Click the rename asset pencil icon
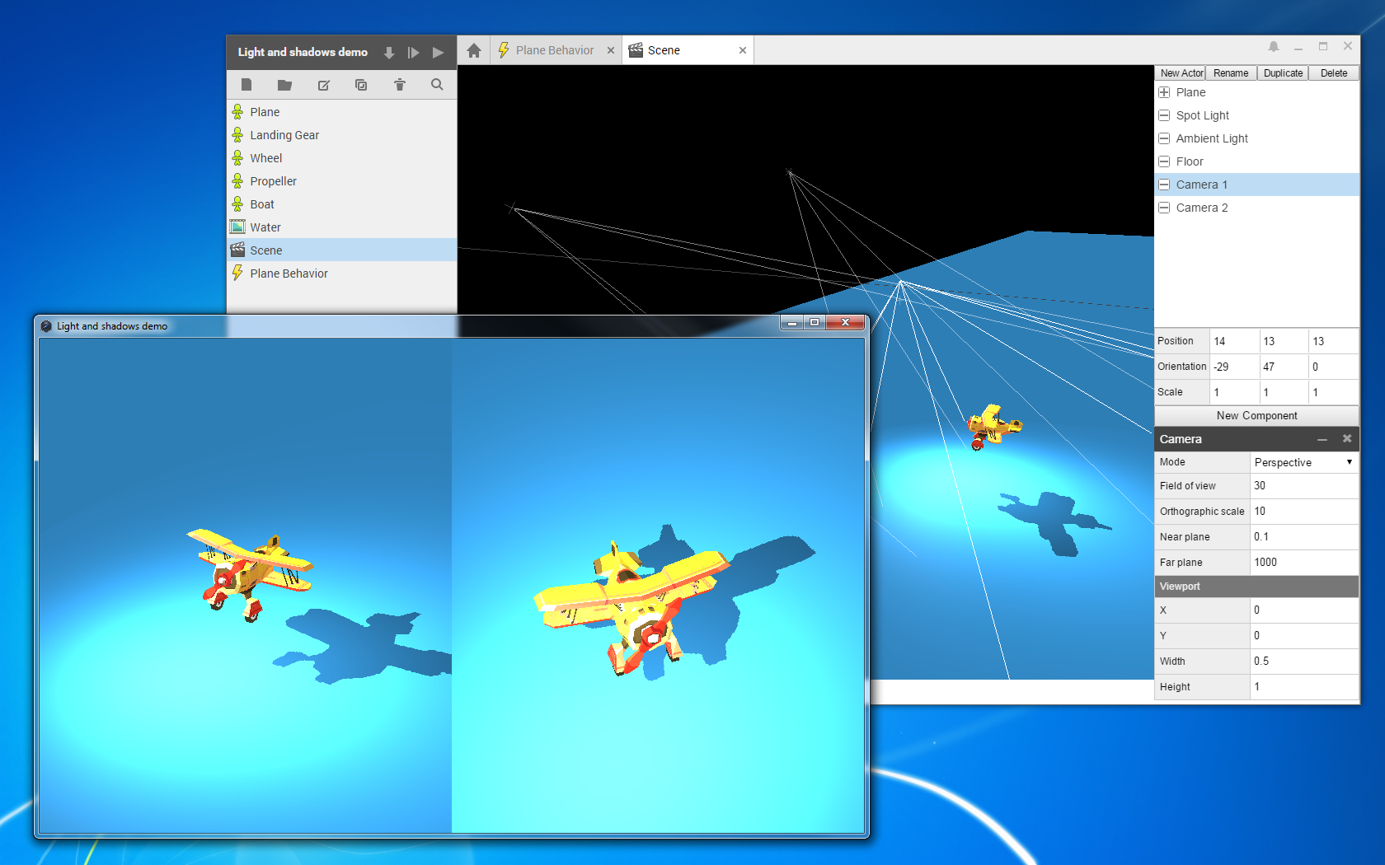Screen dimensions: 1385x865 click(x=323, y=85)
